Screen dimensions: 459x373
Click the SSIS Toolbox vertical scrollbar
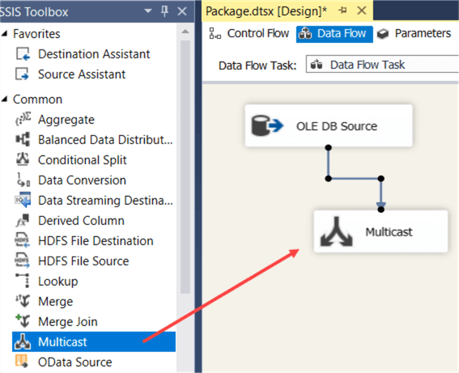click(185, 167)
